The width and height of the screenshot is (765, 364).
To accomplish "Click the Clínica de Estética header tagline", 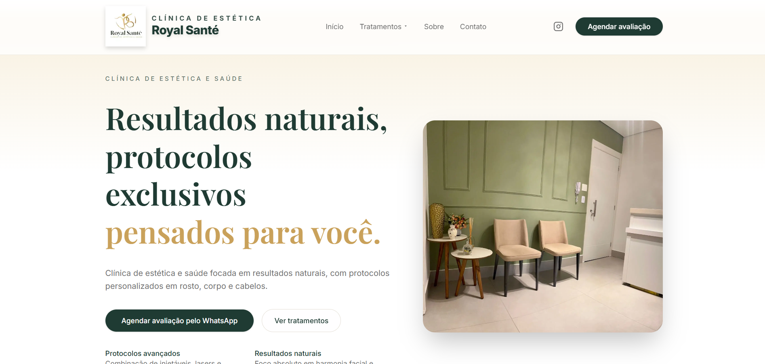I will tap(206, 18).
